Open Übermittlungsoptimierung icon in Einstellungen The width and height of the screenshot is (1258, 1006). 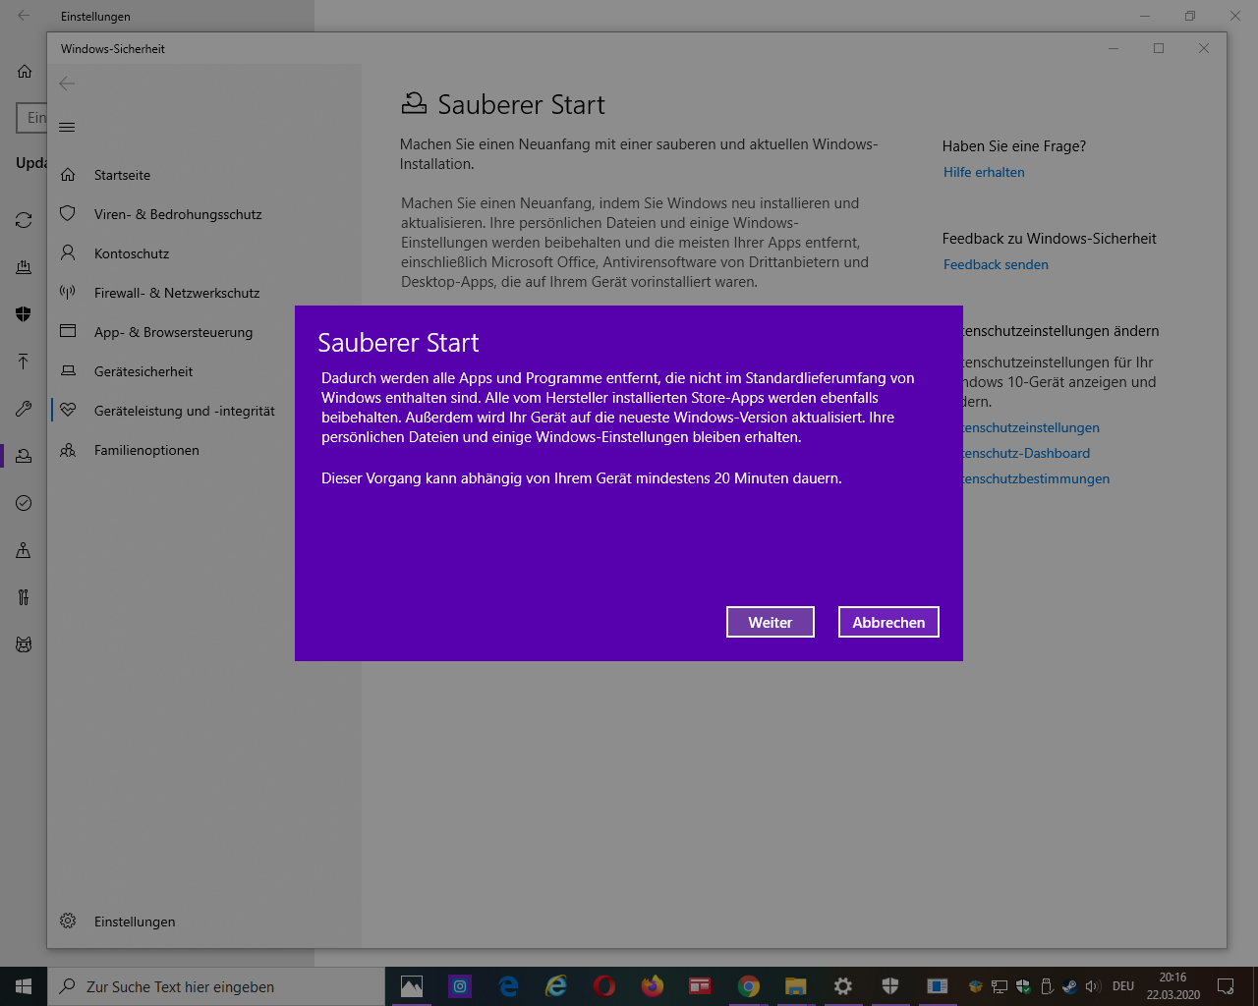pos(24,267)
